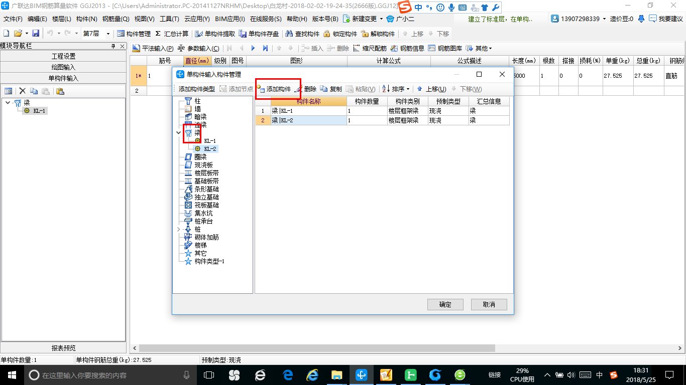Run 汇总计算 summary calculation

(x=172, y=34)
